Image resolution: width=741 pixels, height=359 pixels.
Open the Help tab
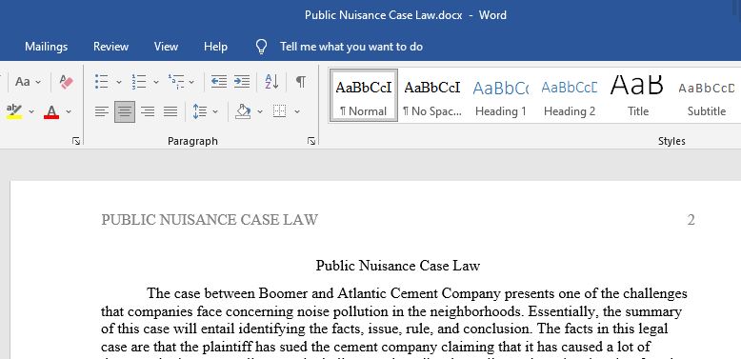[215, 47]
